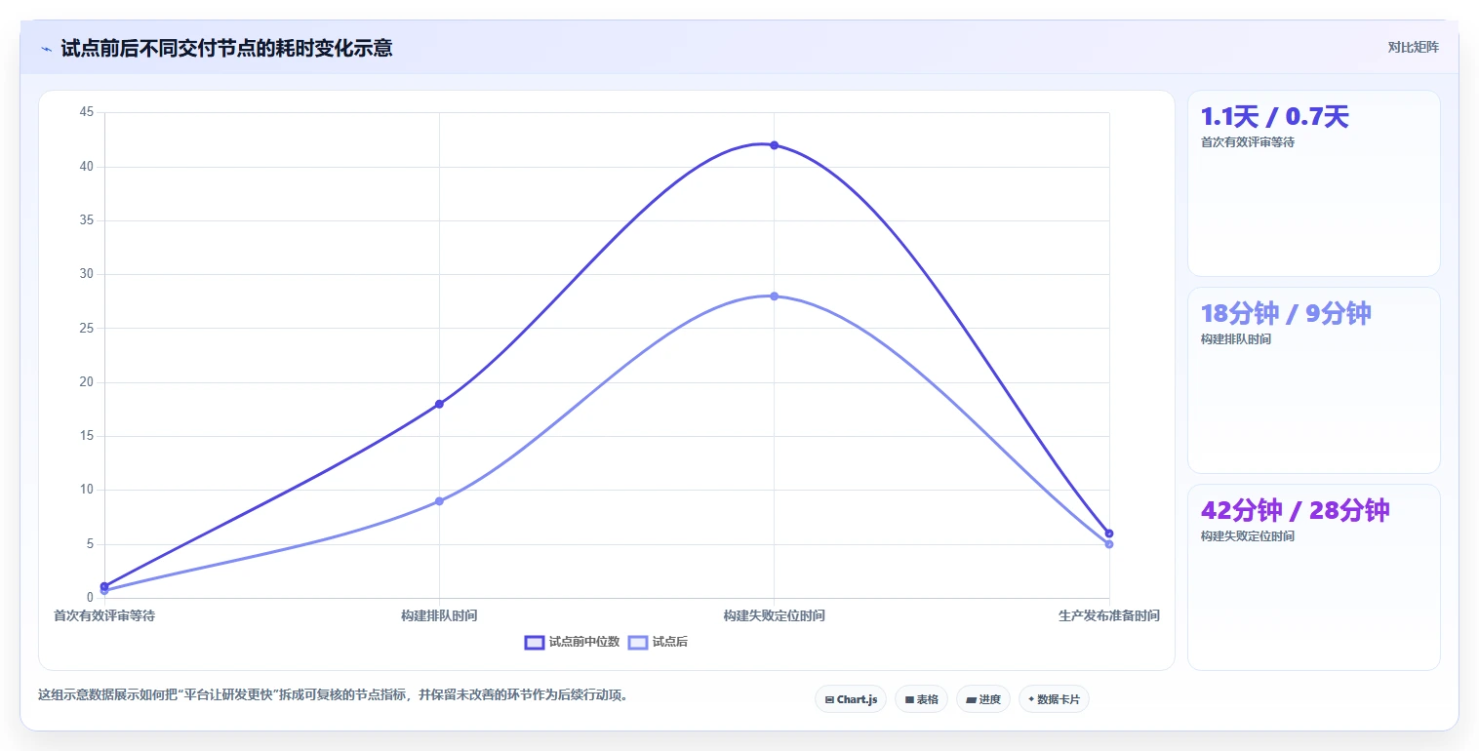Click the dark point above 生产发布准备时间
The image size is (1479, 751).
click(x=1109, y=534)
